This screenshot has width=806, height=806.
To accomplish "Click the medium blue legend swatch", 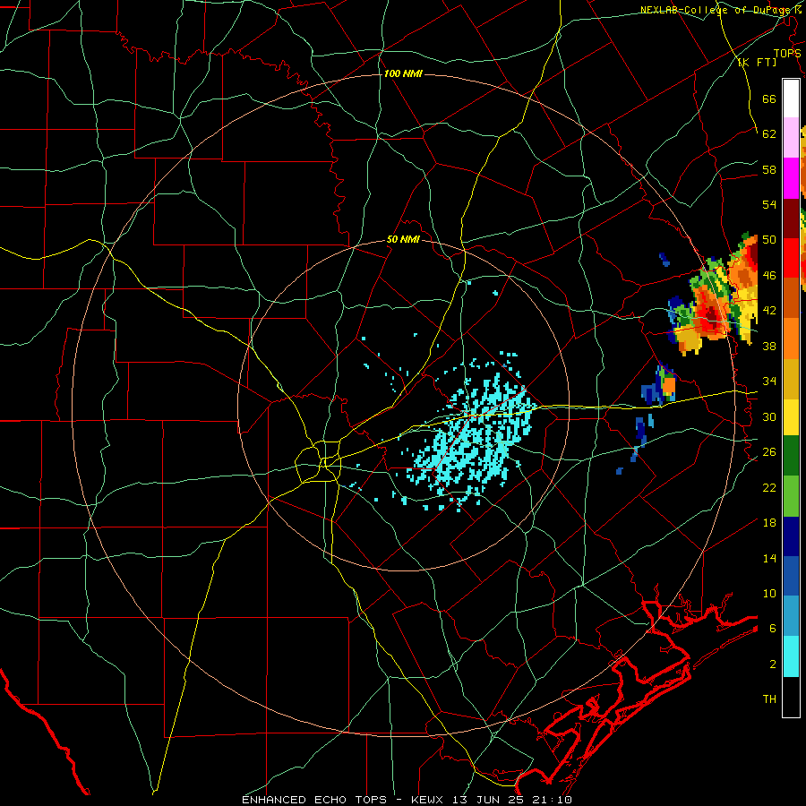I will pos(791,576).
